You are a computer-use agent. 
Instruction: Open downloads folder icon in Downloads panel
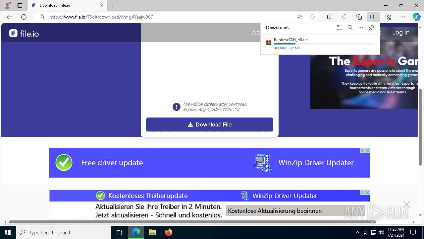(x=339, y=28)
